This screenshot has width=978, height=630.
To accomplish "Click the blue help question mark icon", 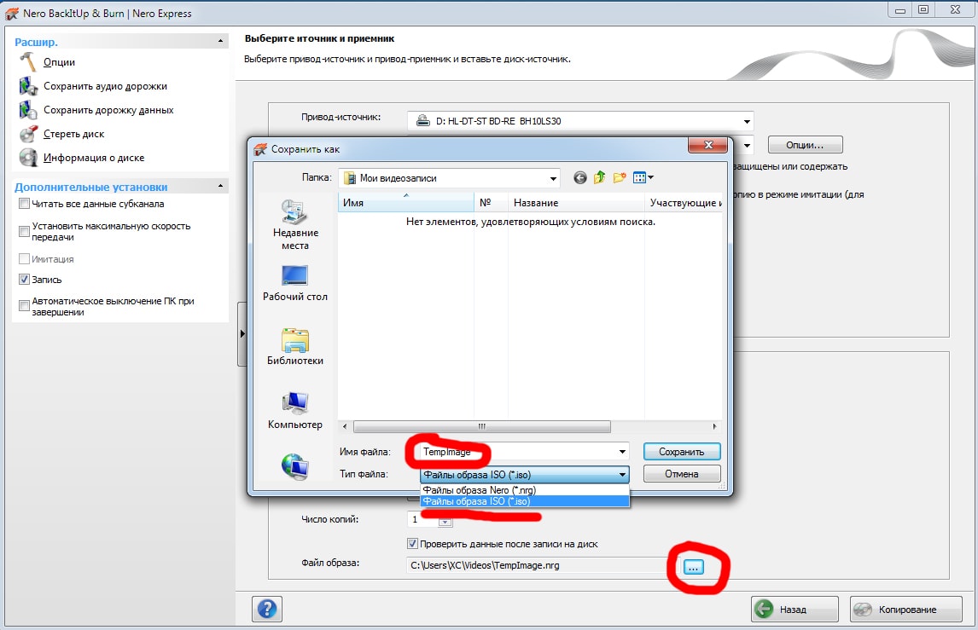I will pos(267,609).
